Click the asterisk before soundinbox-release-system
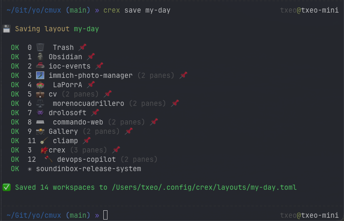Image resolution: width=344 pixels, height=221 pixels. point(29,169)
